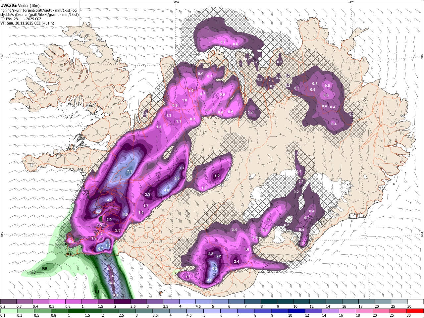This screenshot has width=424, height=318.
Task: Click the red-pink bottom-row legend swatch labeled 25
Action: [398, 311]
